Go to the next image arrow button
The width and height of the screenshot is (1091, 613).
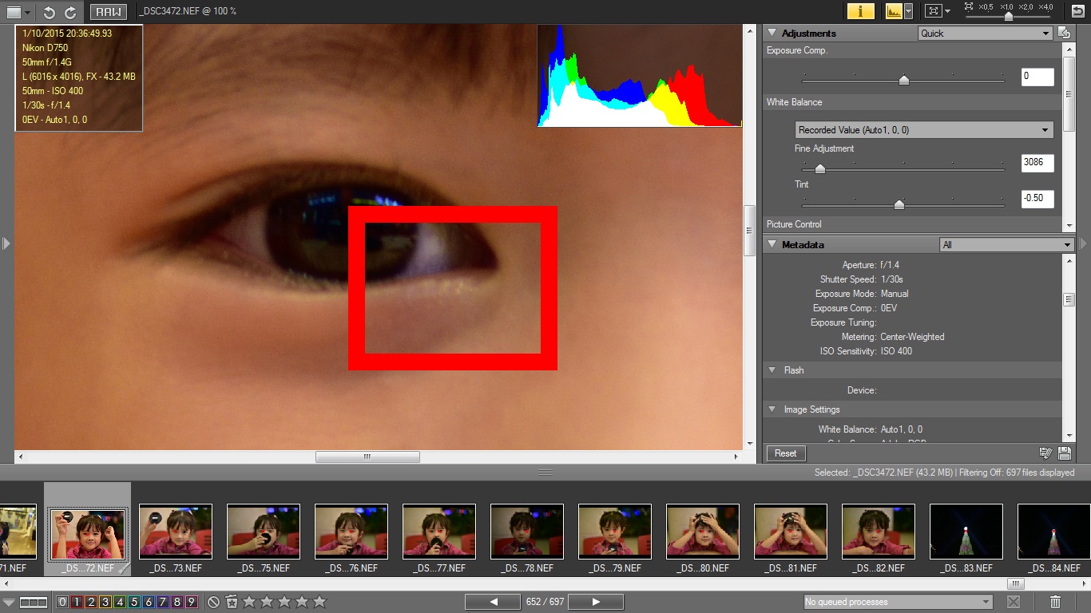tap(596, 602)
